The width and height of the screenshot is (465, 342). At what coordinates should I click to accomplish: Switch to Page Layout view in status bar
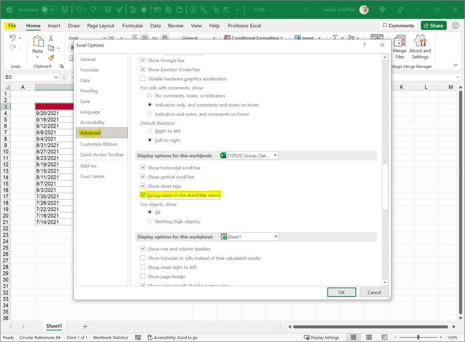click(x=369, y=337)
